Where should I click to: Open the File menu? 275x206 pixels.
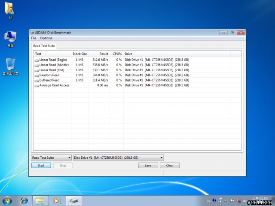tap(34, 38)
